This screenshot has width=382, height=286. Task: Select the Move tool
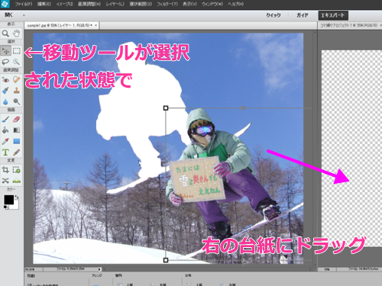[5, 50]
